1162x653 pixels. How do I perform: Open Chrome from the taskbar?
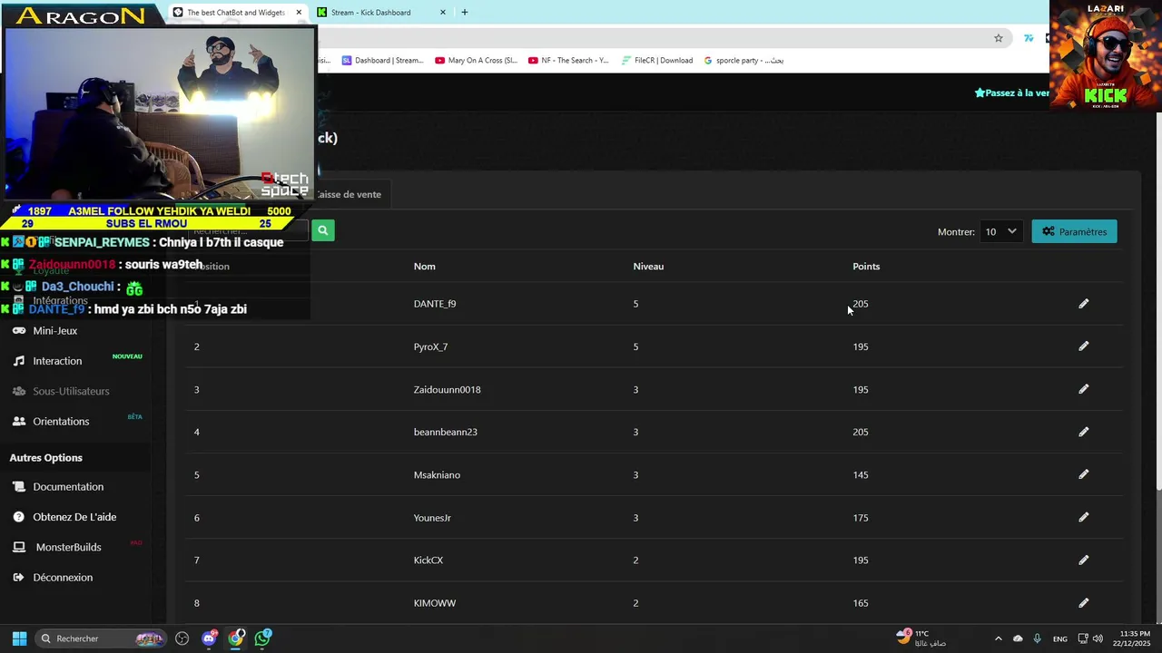pyautogui.click(x=236, y=638)
